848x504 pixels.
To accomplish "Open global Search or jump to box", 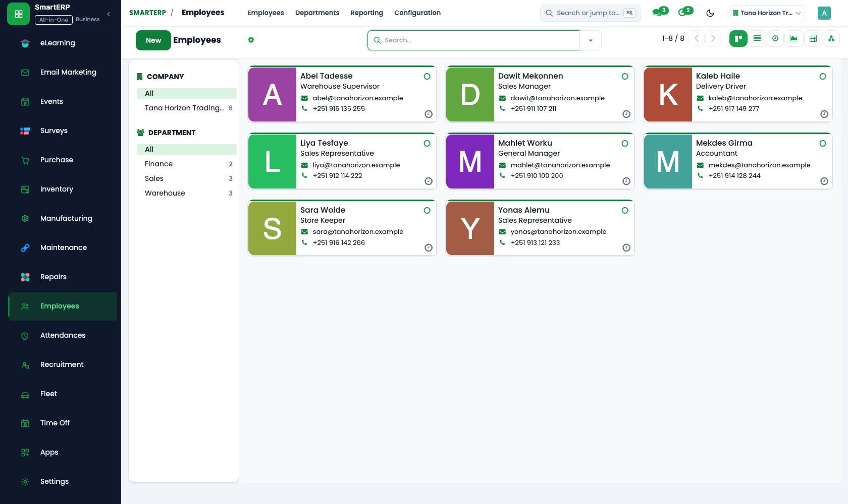I will tap(590, 13).
